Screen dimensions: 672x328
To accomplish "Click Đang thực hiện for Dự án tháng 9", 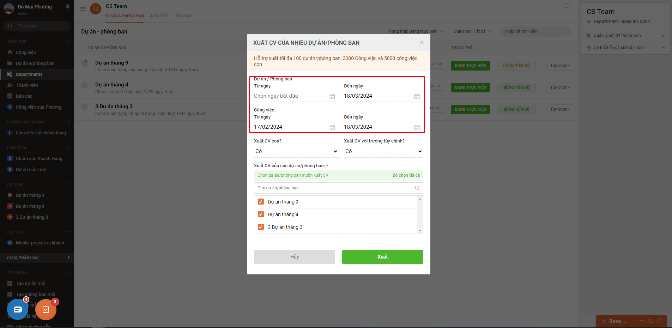I will (471, 66).
